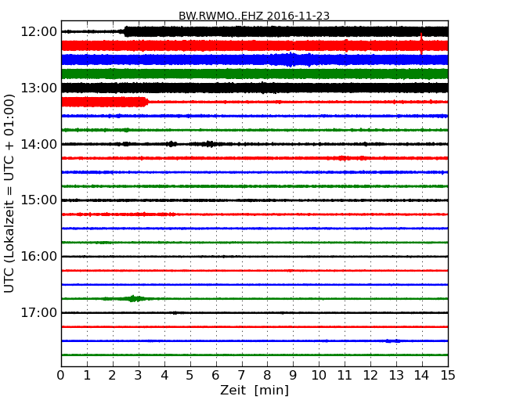Select the 17:00 y-axis time label
This screenshot has height=407, width=509.
pyautogui.click(x=38, y=312)
